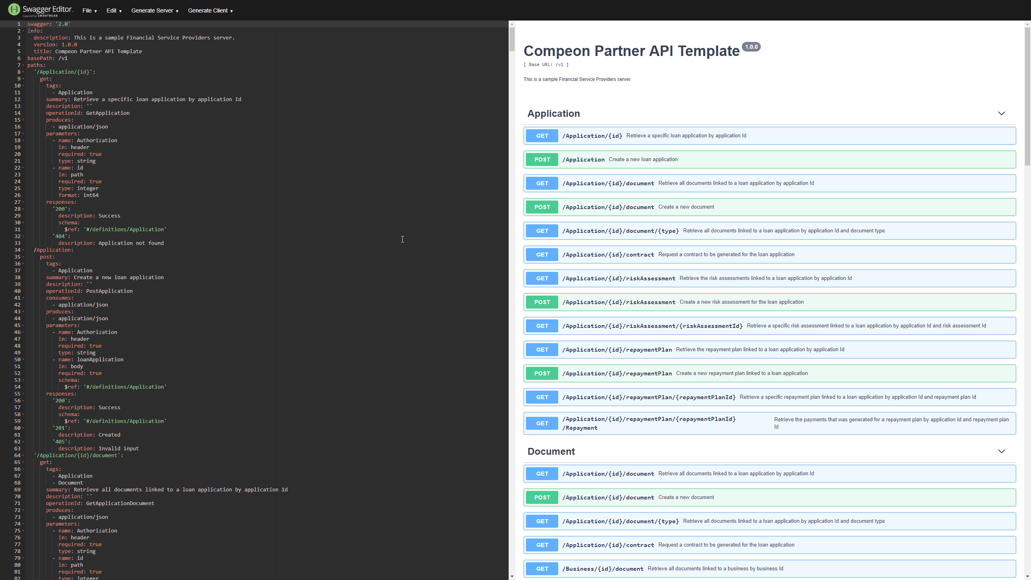Expand GET /Application/{id}/document/{type} in Document section
1031x580 pixels.
pos(770,521)
